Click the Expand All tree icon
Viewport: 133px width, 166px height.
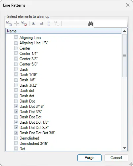pyautogui.click(x=49, y=23)
